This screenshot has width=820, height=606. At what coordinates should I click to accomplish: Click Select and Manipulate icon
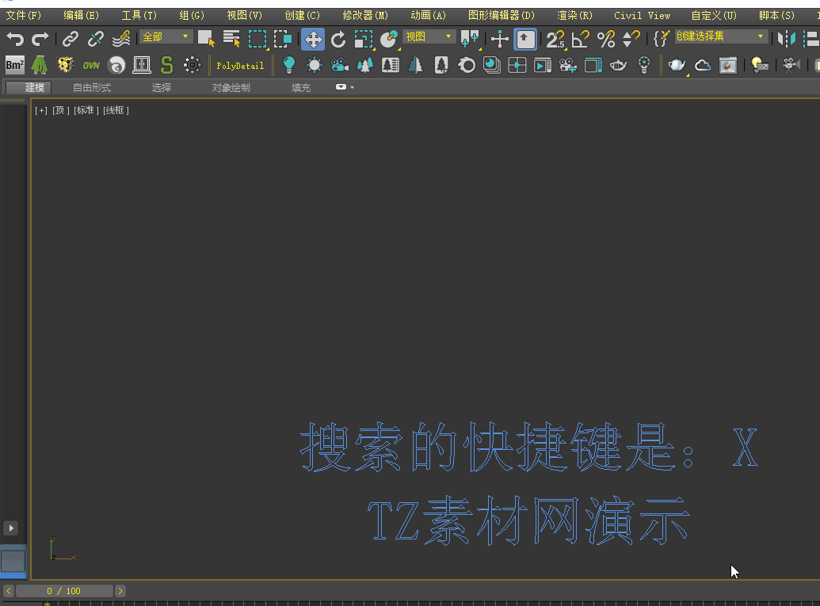pyautogui.click(x=500, y=40)
